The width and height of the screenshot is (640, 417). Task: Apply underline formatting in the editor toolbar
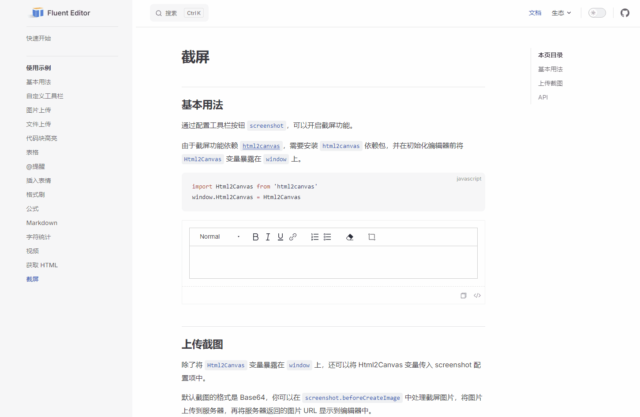(280, 236)
